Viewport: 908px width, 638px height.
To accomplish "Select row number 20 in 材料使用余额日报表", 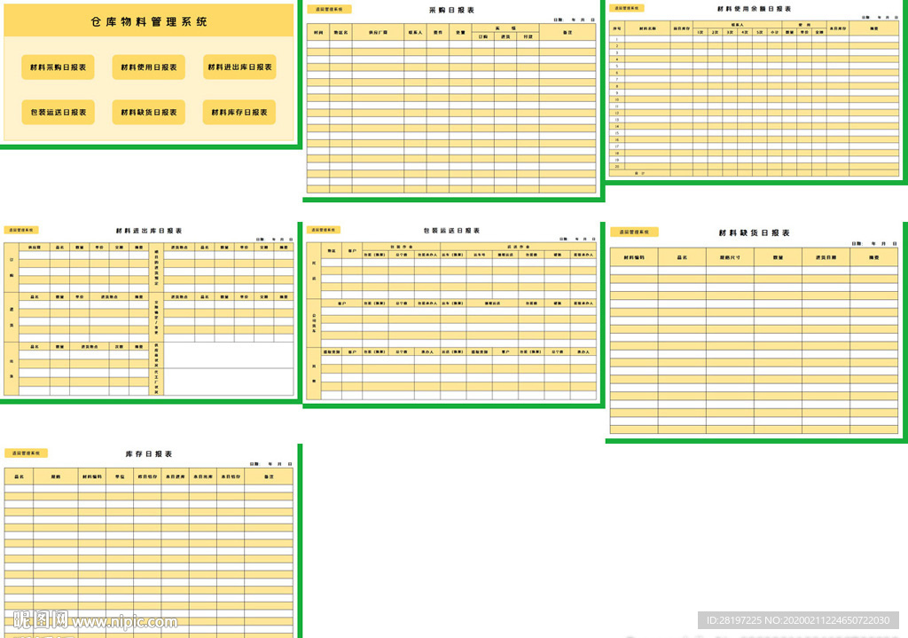I will click(617, 166).
